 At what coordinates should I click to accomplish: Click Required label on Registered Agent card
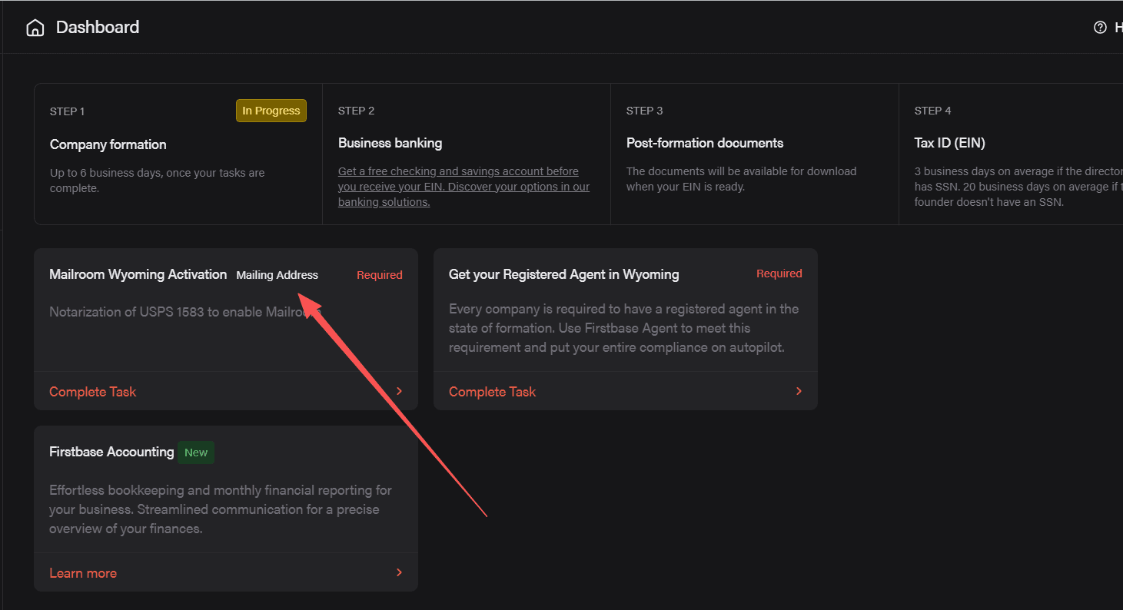(x=779, y=274)
